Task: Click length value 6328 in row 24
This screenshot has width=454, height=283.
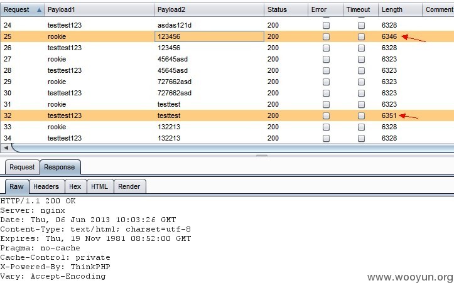Action: 389,26
